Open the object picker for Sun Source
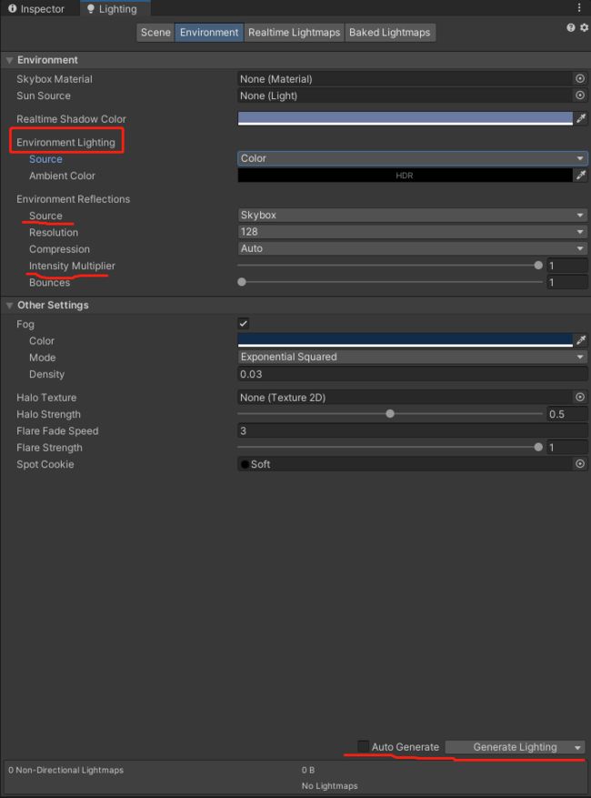The height and width of the screenshot is (798, 591). pos(580,96)
